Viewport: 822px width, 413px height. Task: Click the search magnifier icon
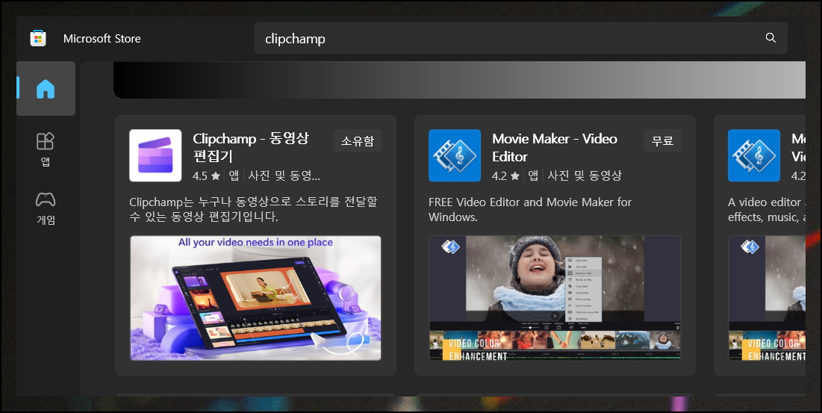[770, 38]
